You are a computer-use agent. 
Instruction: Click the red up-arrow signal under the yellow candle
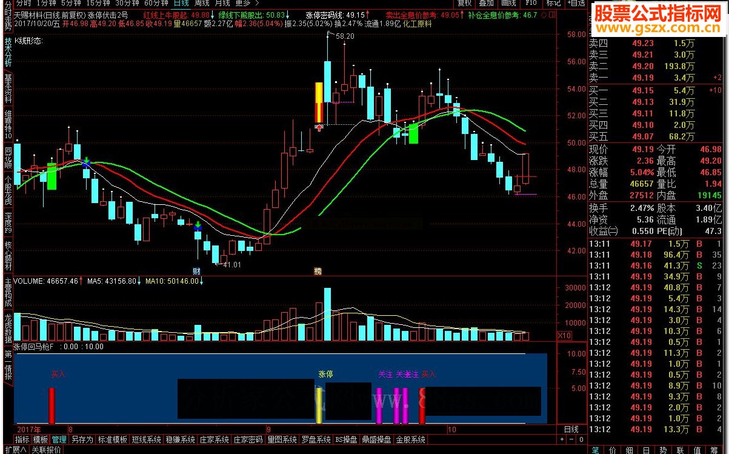pos(319,127)
